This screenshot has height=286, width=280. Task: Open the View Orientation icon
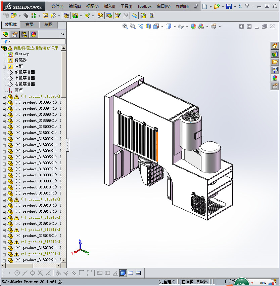(x=156, y=27)
